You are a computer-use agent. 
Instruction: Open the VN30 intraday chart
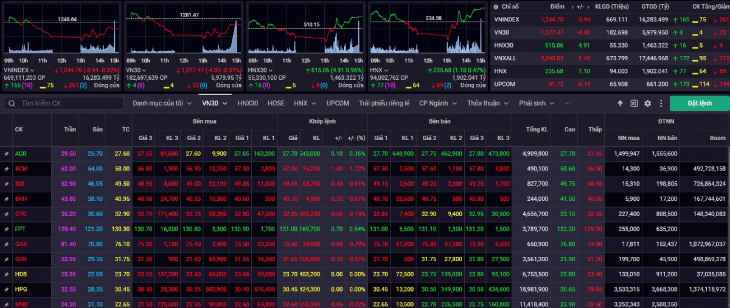coord(184,30)
